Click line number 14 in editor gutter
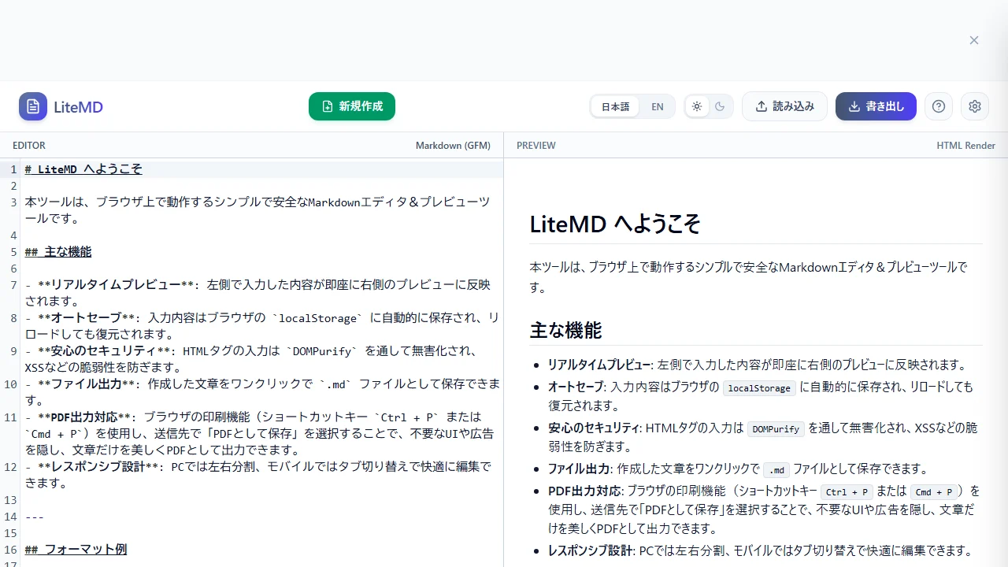This screenshot has width=1008, height=567. pos(10,517)
